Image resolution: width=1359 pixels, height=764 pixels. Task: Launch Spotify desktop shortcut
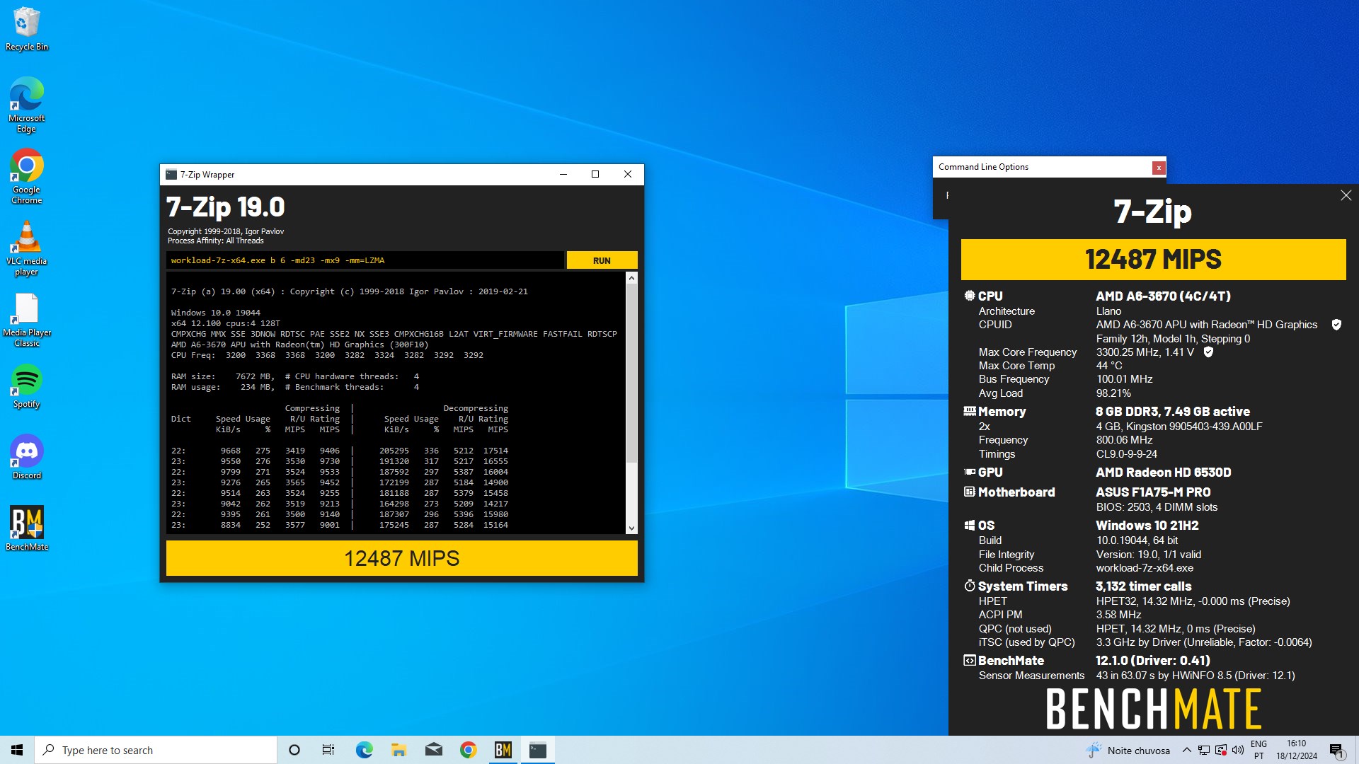click(27, 386)
